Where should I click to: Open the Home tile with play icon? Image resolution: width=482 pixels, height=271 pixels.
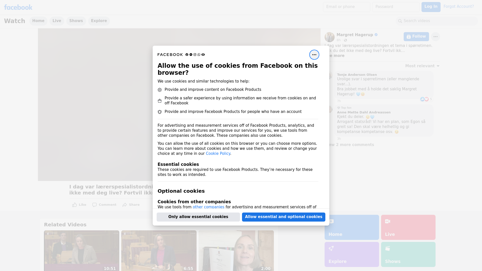click(x=352, y=227)
